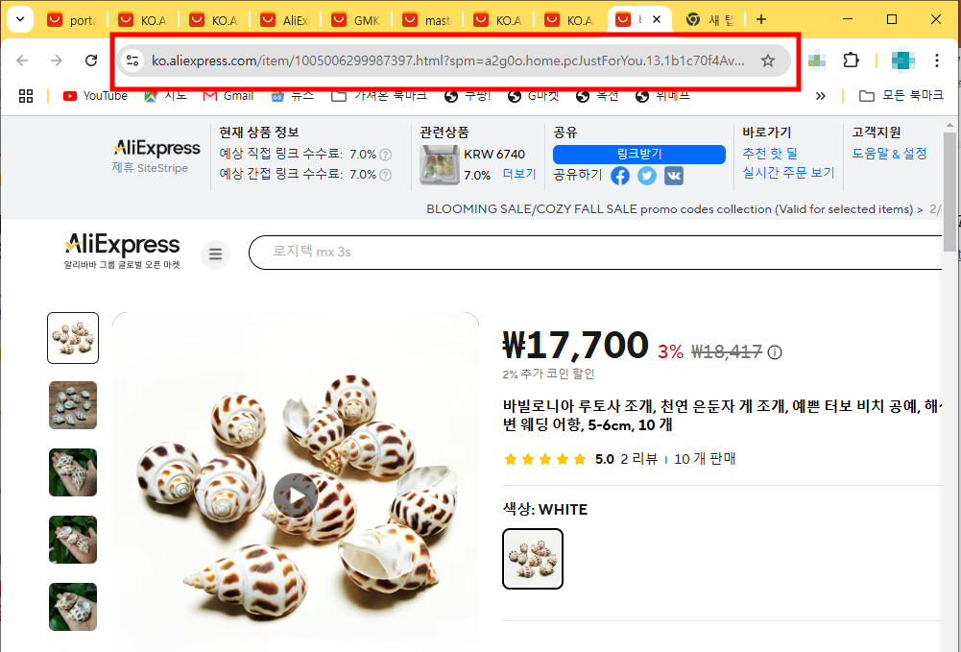Open the 위메프 bookmark

(662, 96)
